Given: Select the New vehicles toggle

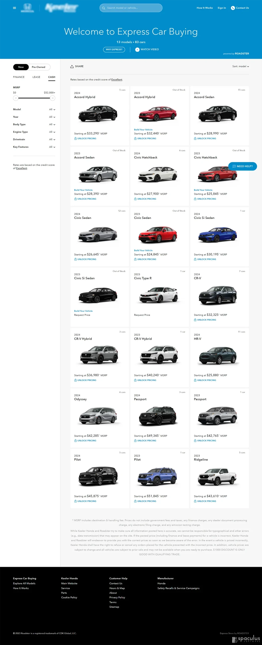Looking at the screenshot, I should pos(21,67).
